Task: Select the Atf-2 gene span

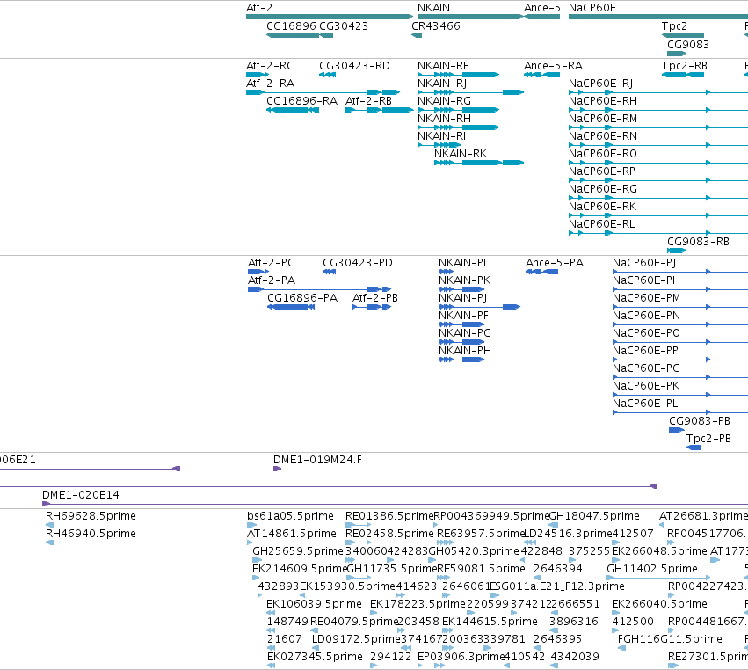Action: click(x=330, y=17)
